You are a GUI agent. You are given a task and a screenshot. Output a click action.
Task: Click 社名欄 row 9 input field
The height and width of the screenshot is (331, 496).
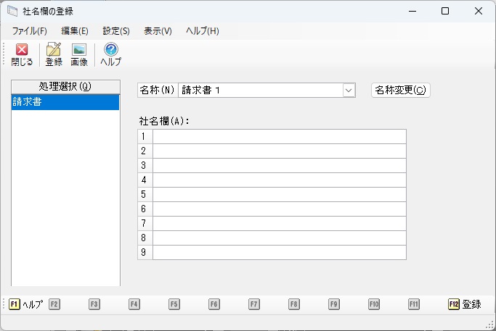(x=280, y=253)
